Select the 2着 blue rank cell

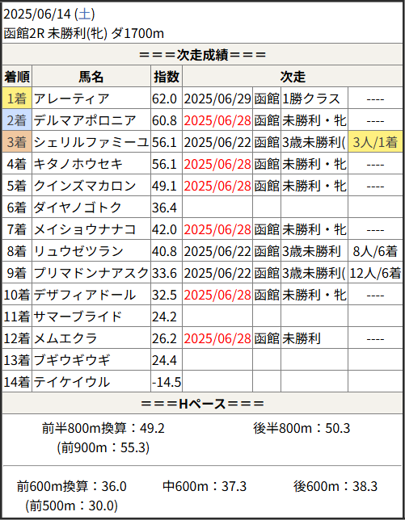(17, 120)
